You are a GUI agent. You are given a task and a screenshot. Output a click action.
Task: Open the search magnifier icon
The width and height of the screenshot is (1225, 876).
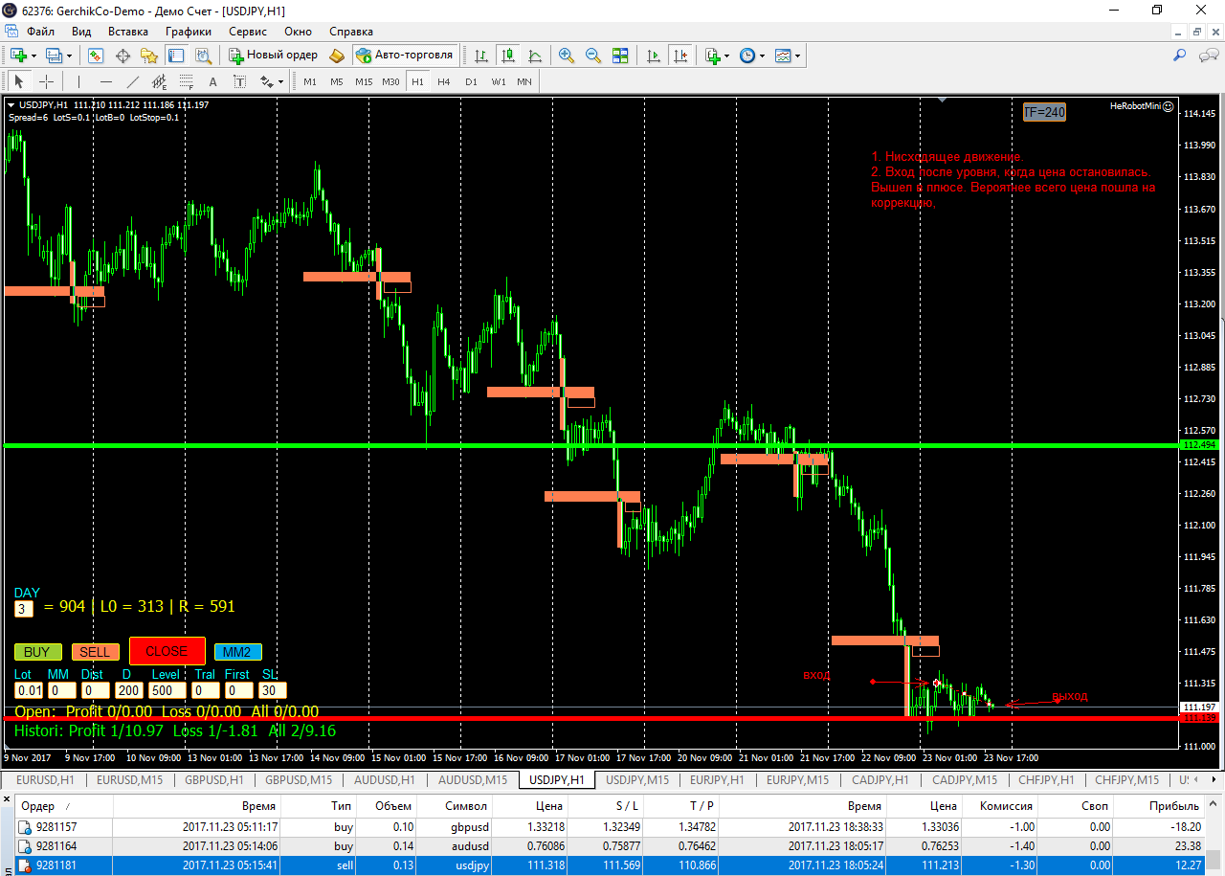point(1180,56)
